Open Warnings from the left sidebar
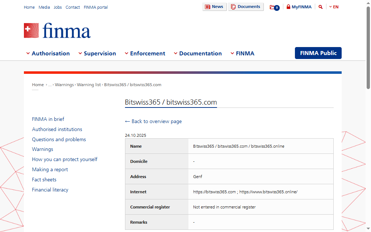The image size is (371, 232). coord(42,149)
